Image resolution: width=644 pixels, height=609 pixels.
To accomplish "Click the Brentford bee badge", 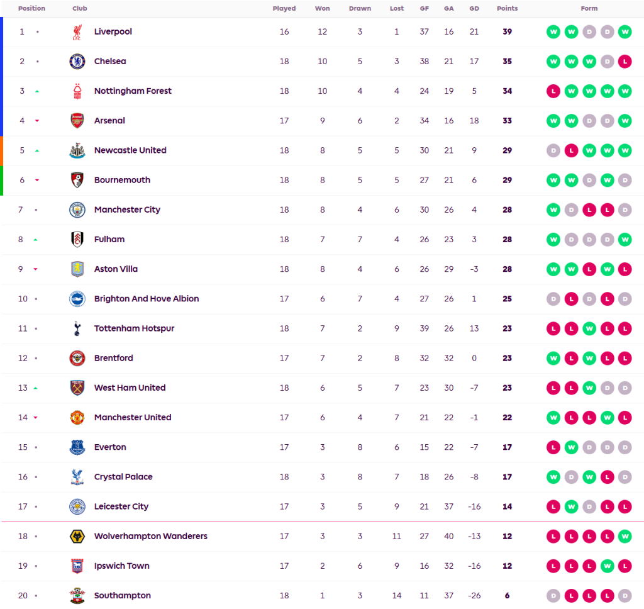I will point(77,359).
